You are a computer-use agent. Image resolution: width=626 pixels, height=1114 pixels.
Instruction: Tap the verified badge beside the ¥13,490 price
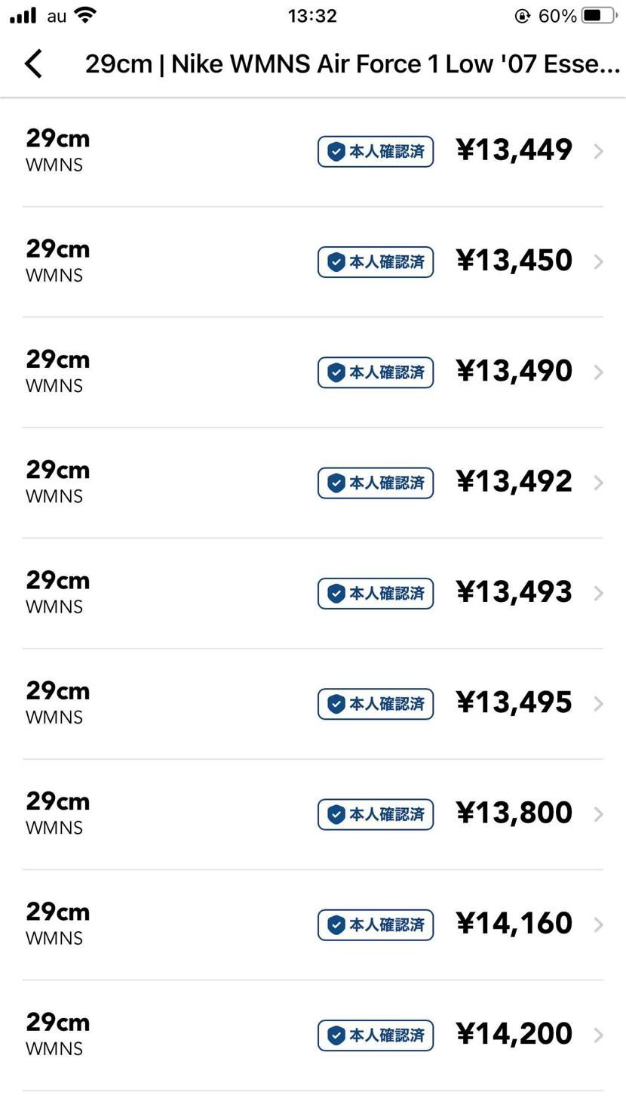click(x=376, y=372)
